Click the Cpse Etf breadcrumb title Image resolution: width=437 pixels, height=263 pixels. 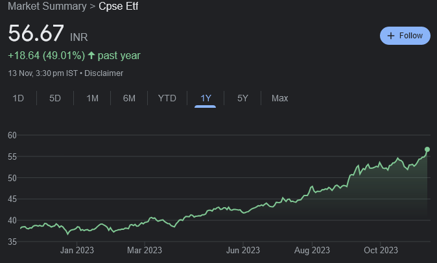(118, 6)
